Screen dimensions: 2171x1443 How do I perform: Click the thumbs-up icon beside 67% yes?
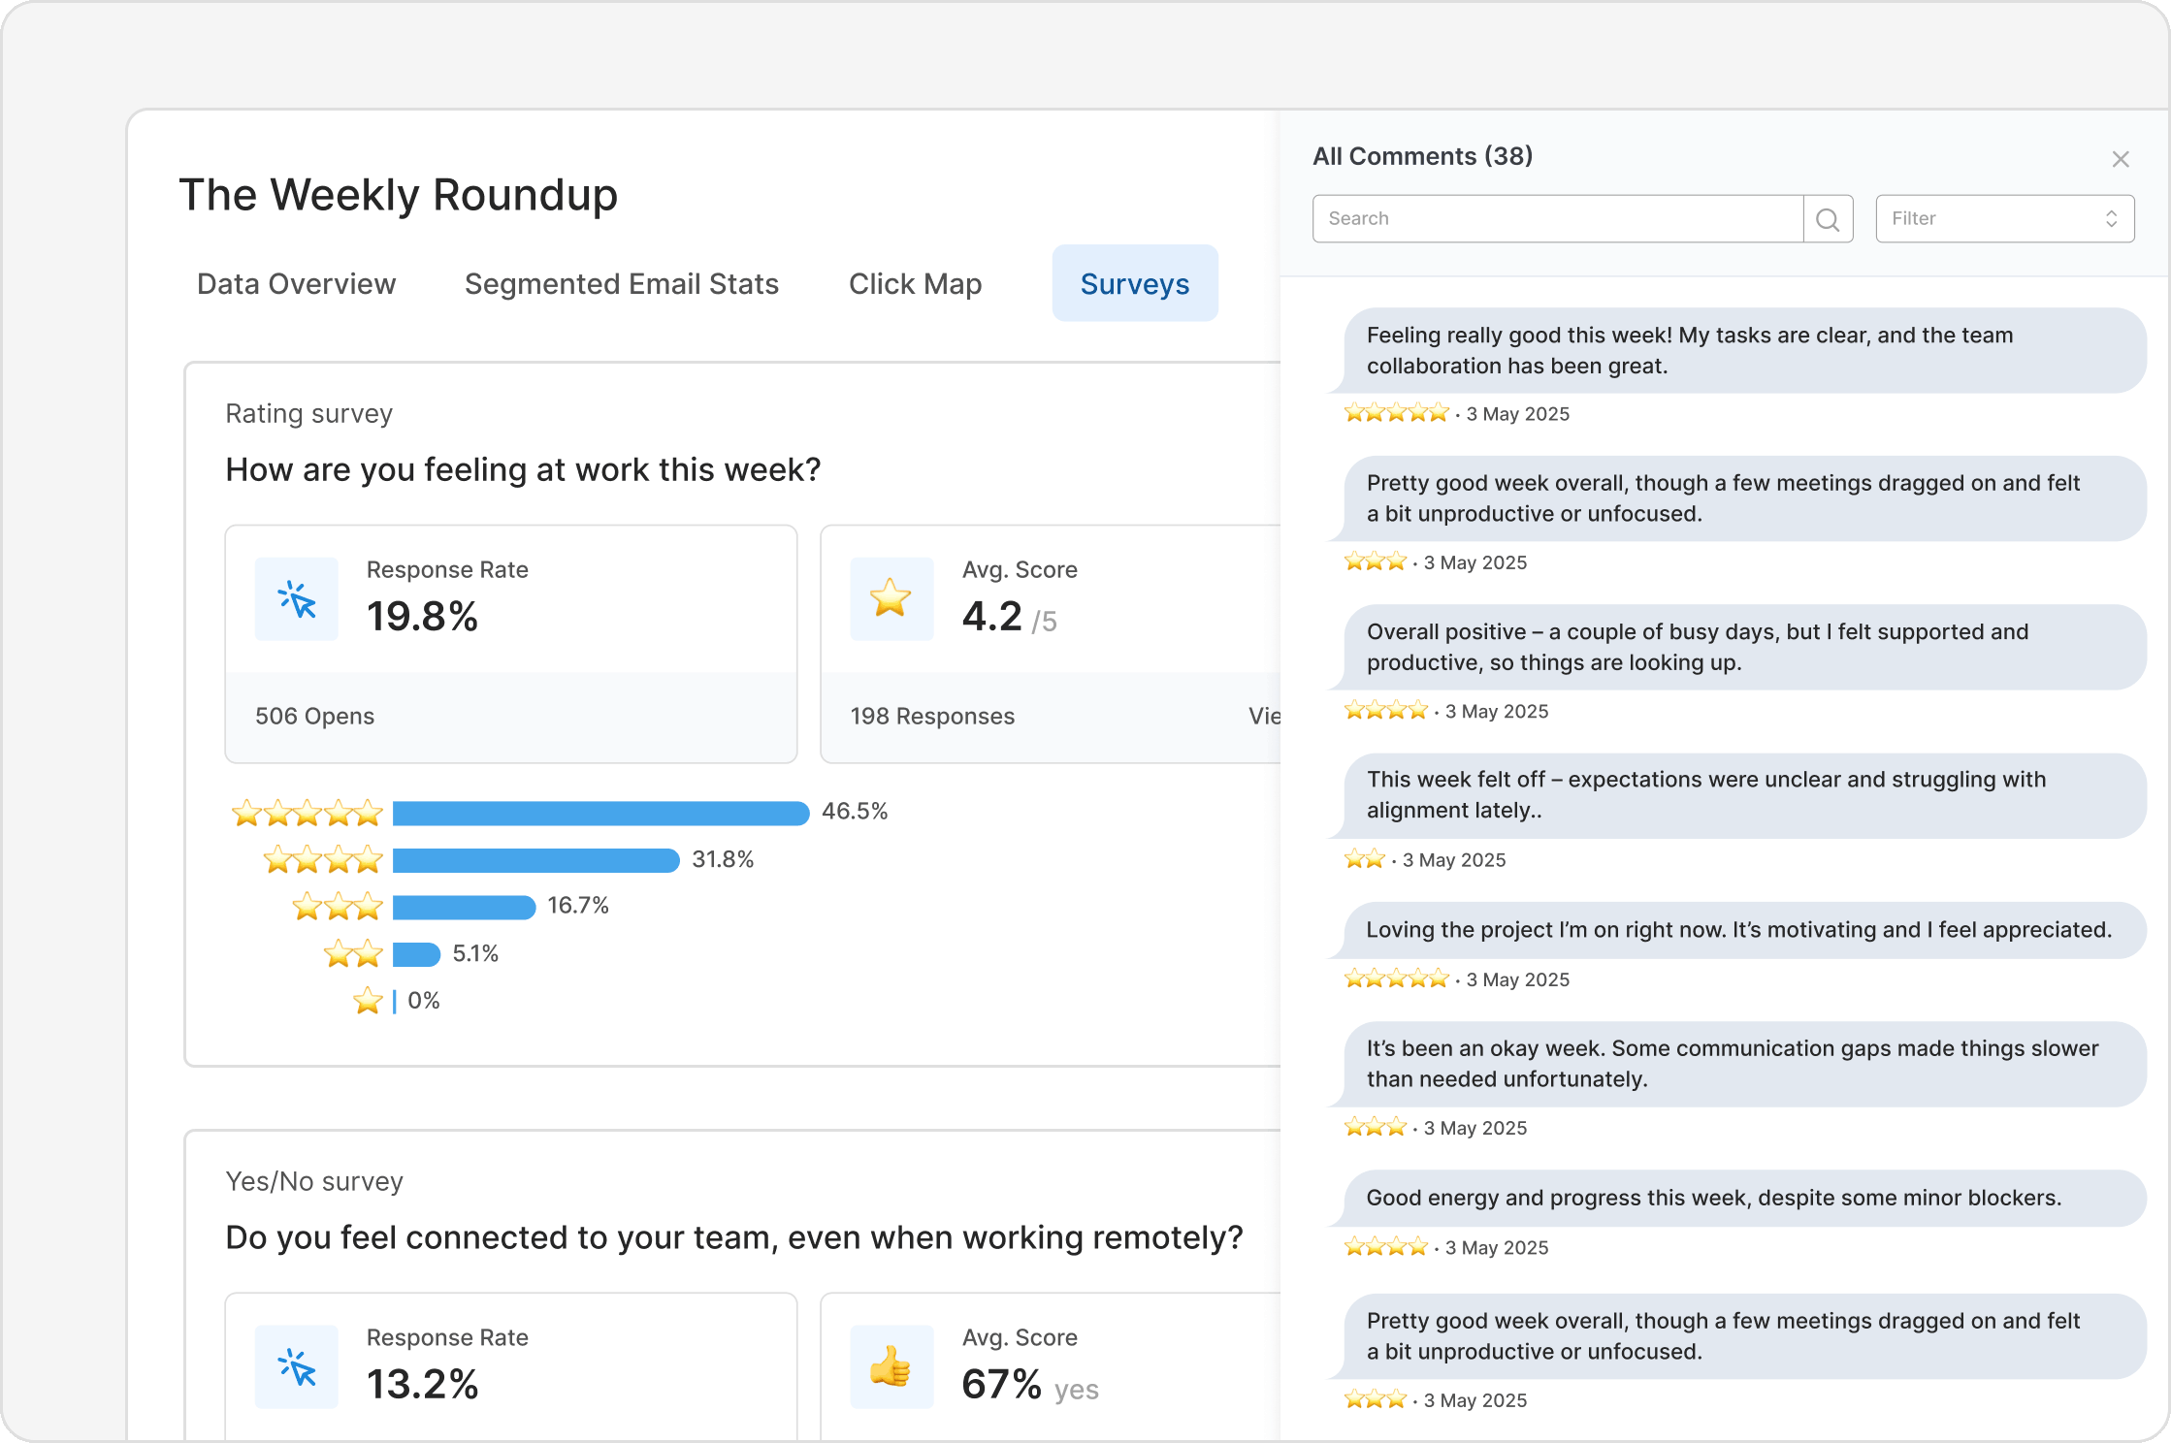click(891, 1367)
